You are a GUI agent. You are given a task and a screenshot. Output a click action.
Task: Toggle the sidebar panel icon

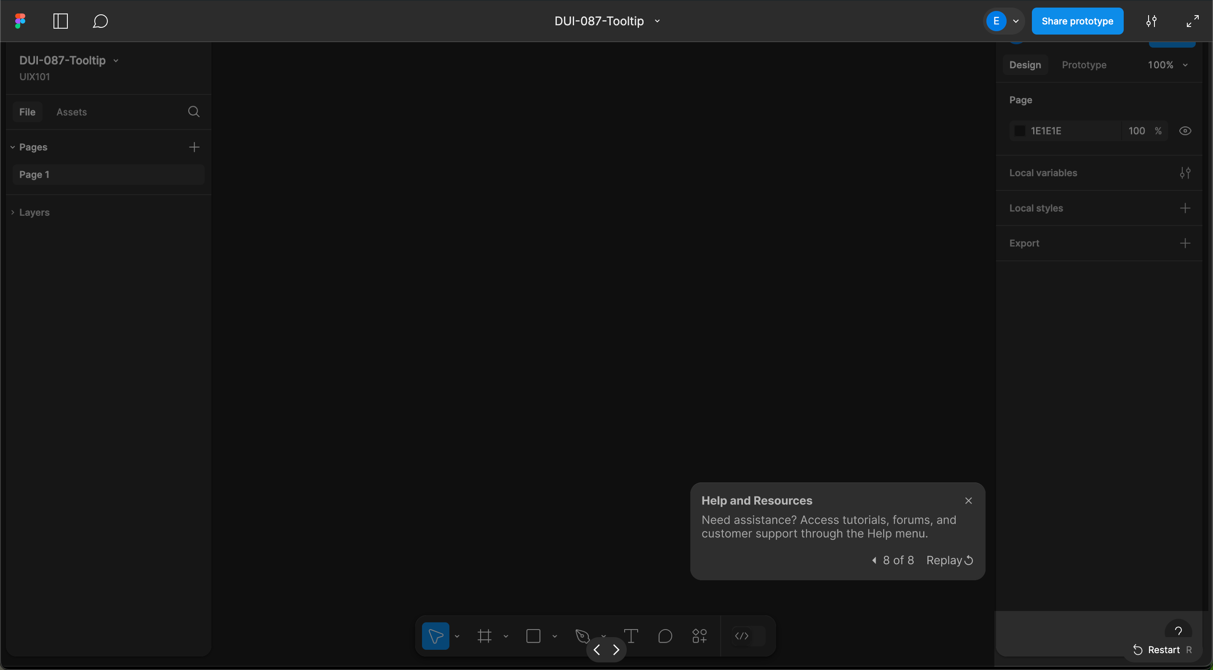(x=60, y=21)
